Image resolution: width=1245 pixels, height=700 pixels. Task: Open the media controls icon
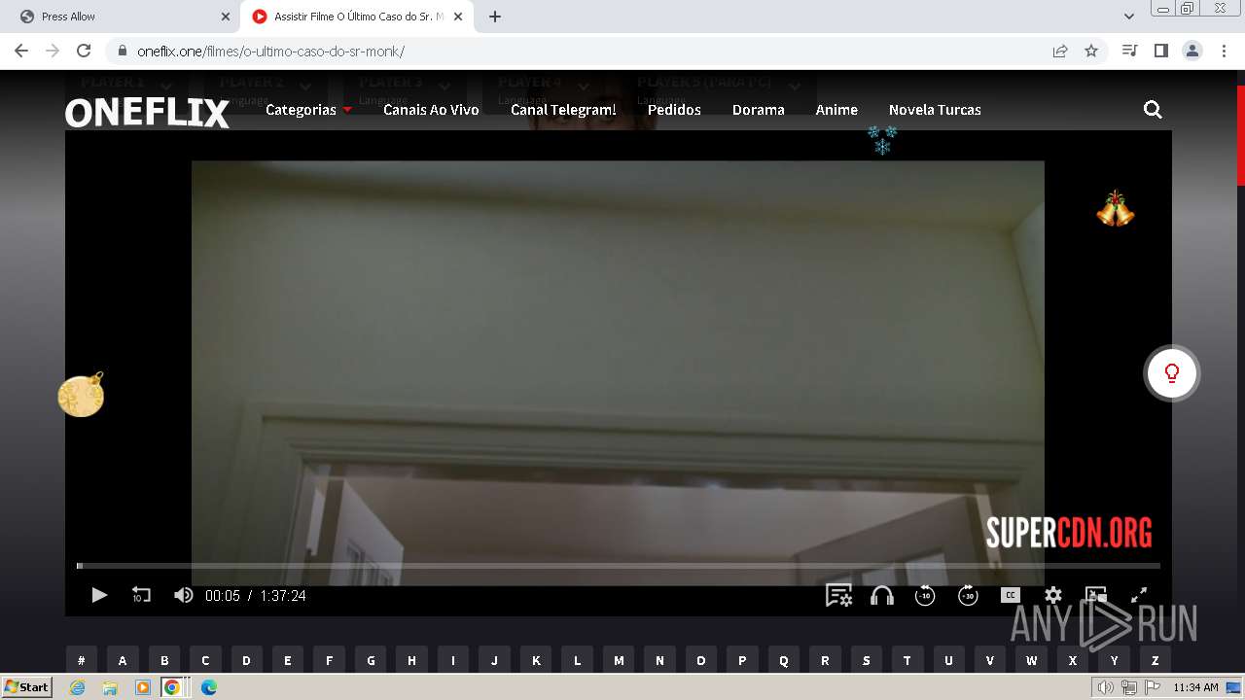(1129, 51)
